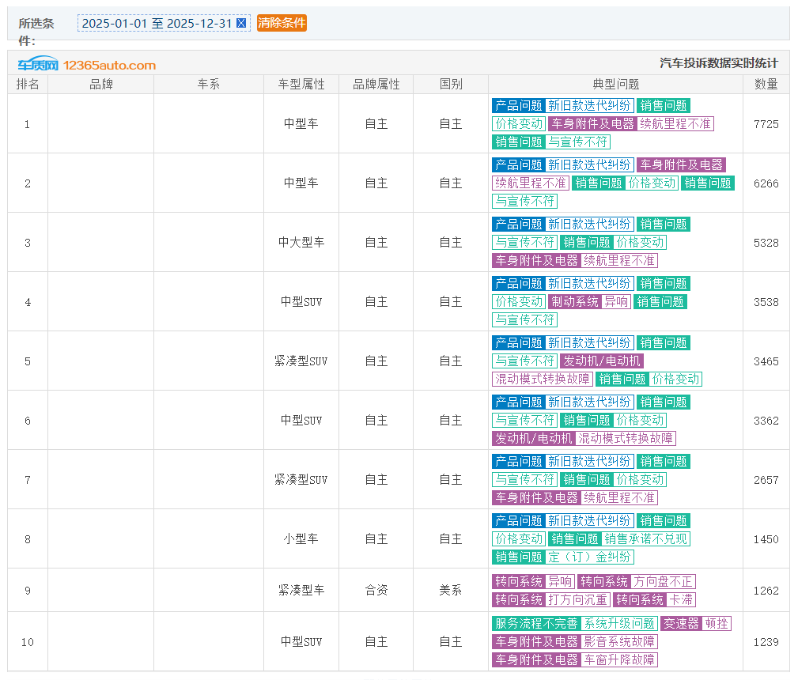Click the 卡滞 steering problem tag
Viewport: 798px width, 680px height.
681,599
